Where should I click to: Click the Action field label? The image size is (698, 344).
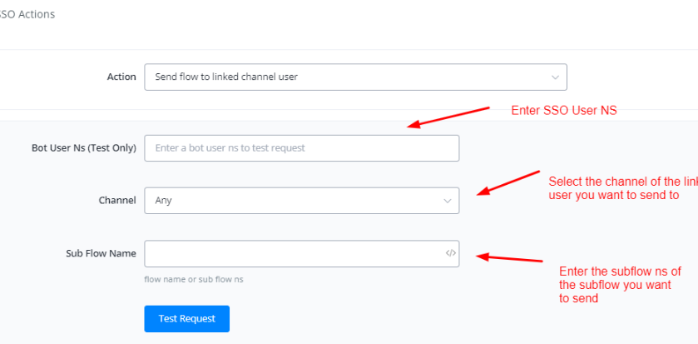[121, 77]
